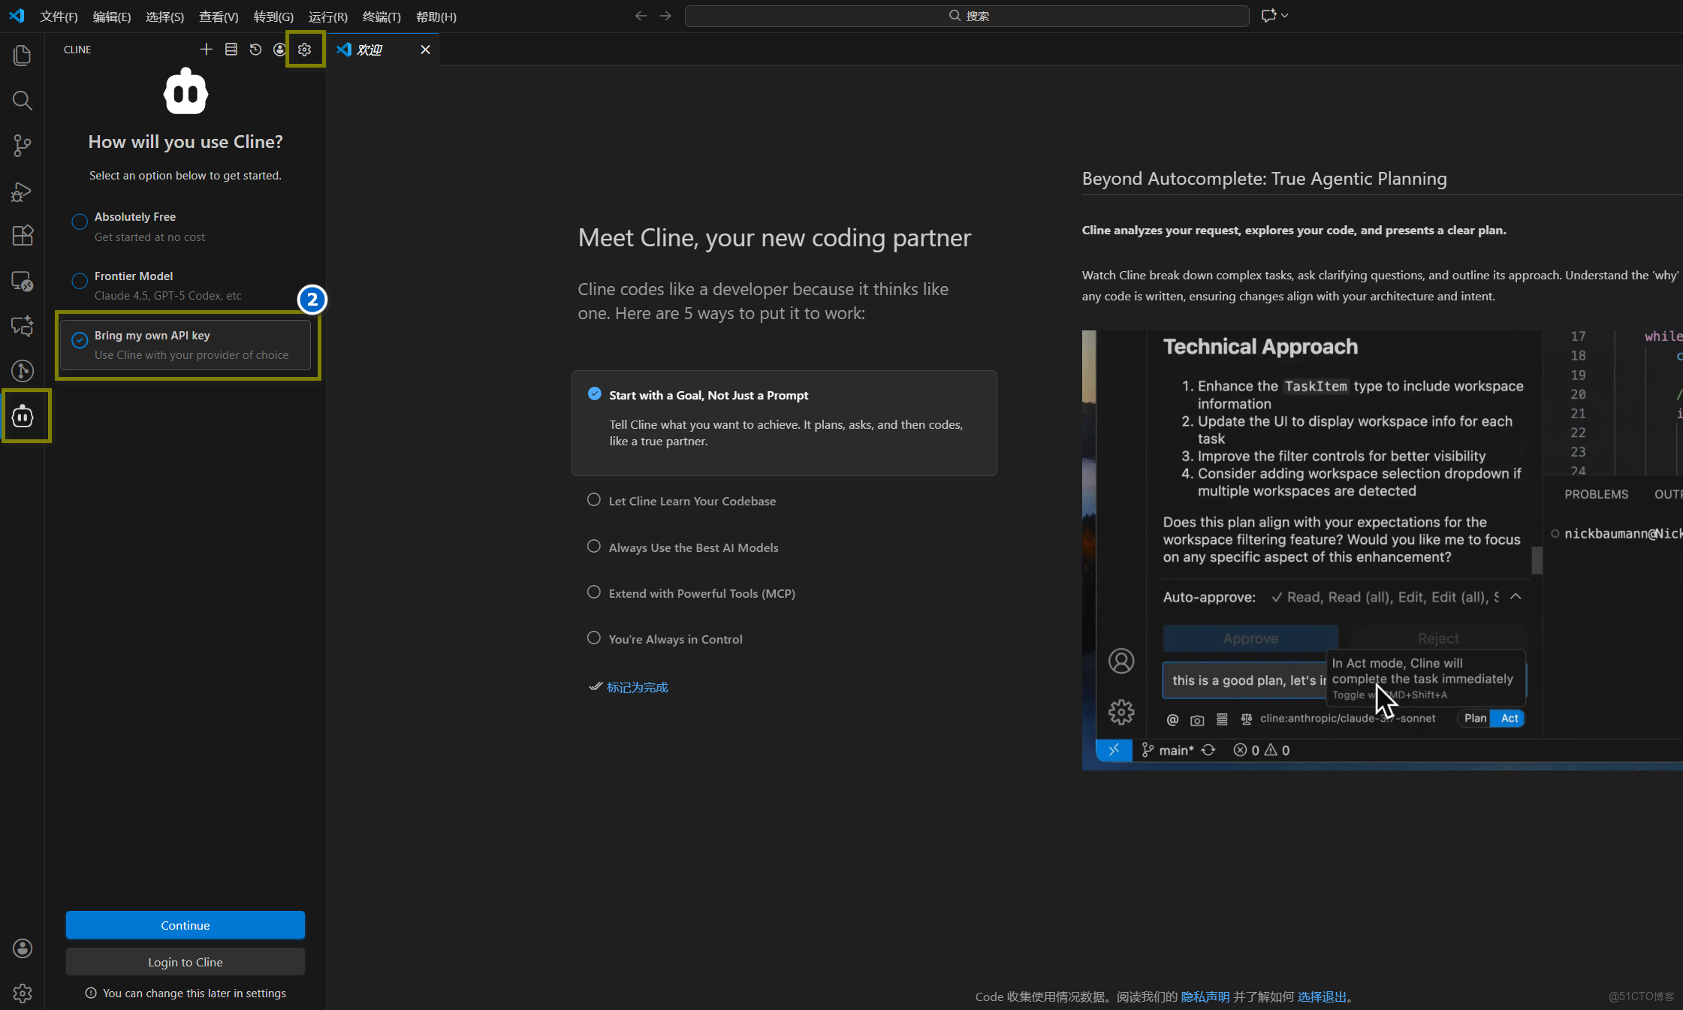
Task: Open the Explorer view in activity bar
Action: pos(23,55)
